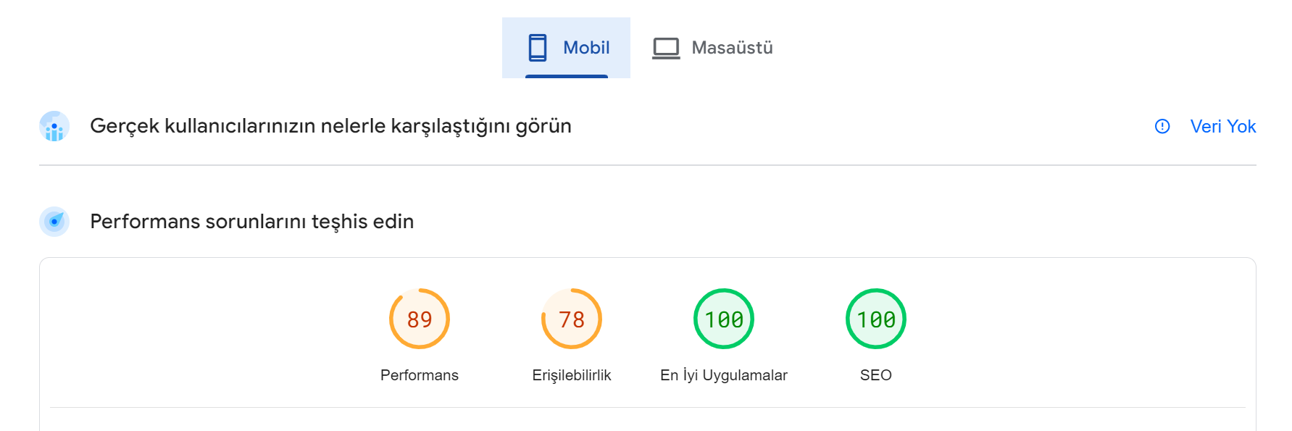Viewport: 1292px width, 431px height.
Task: Open the Veri Yok link
Action: (x=1222, y=127)
